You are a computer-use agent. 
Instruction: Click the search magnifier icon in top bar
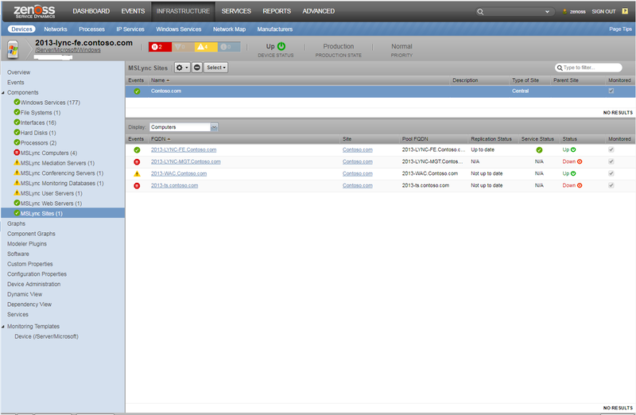[x=480, y=12]
